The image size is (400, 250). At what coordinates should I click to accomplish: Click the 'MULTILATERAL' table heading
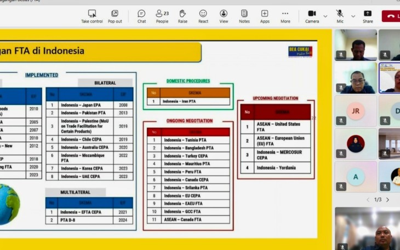point(75,192)
